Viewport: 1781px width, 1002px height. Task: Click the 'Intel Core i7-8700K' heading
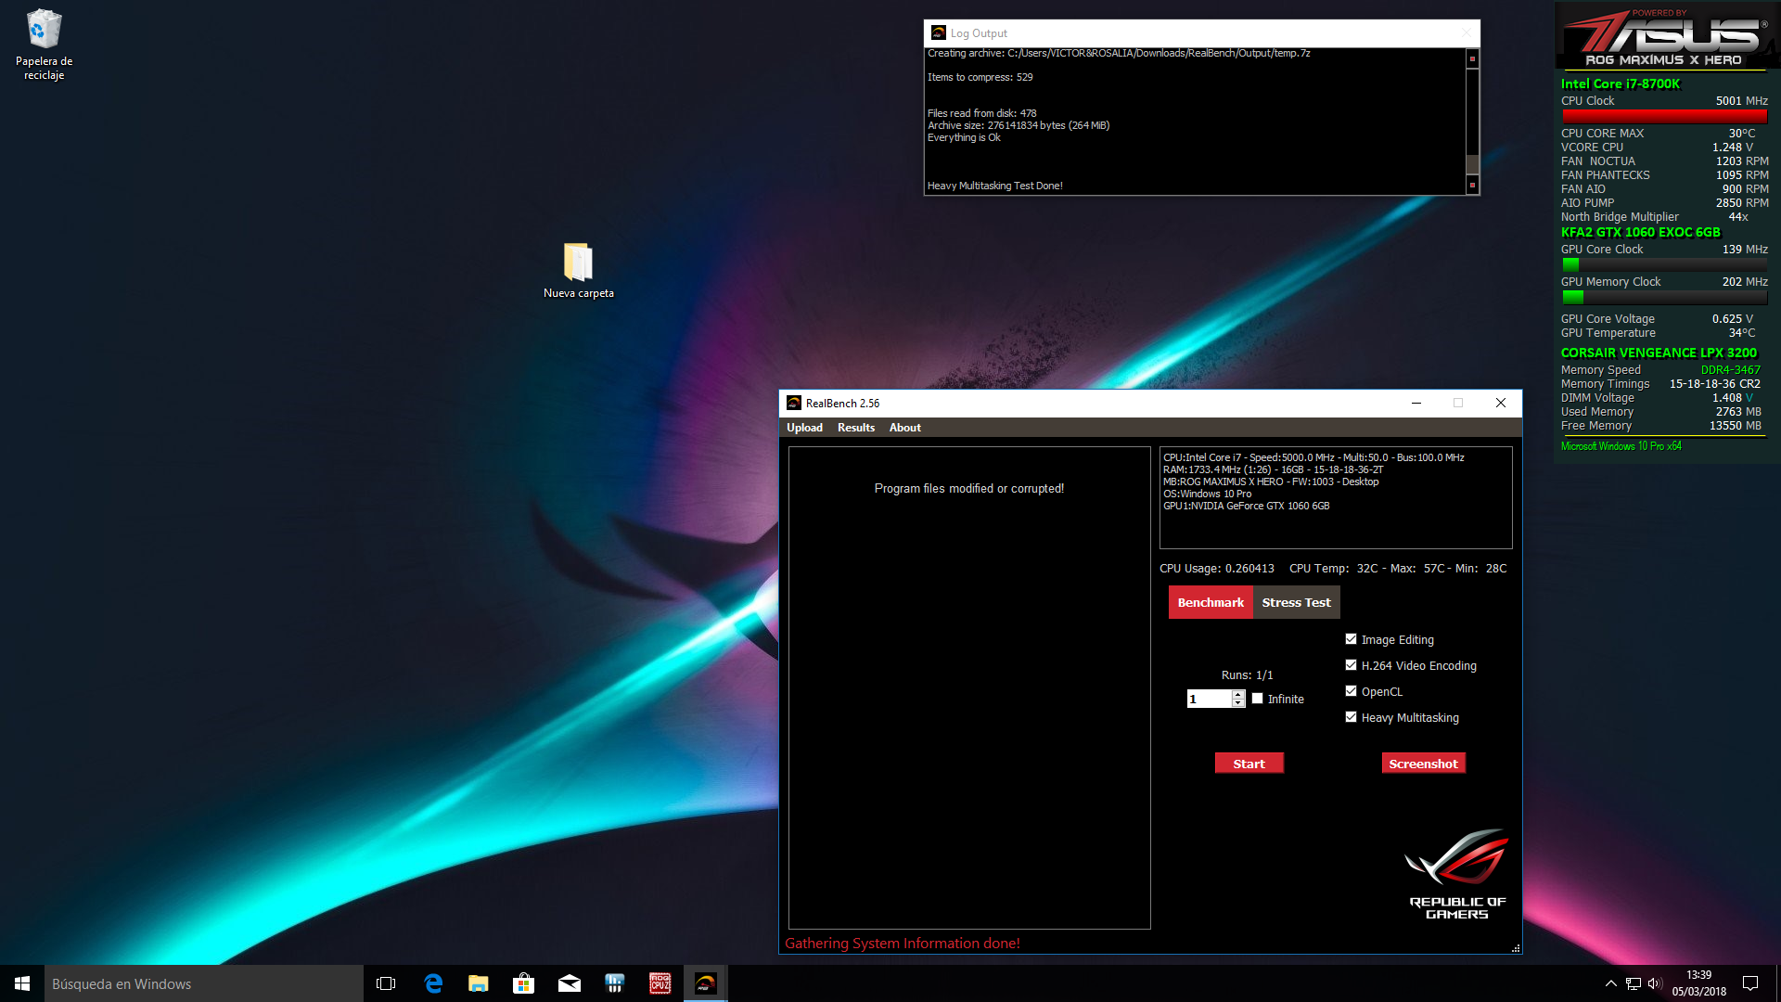[x=1620, y=83]
